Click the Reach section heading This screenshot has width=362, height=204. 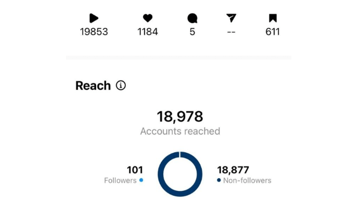93,86
